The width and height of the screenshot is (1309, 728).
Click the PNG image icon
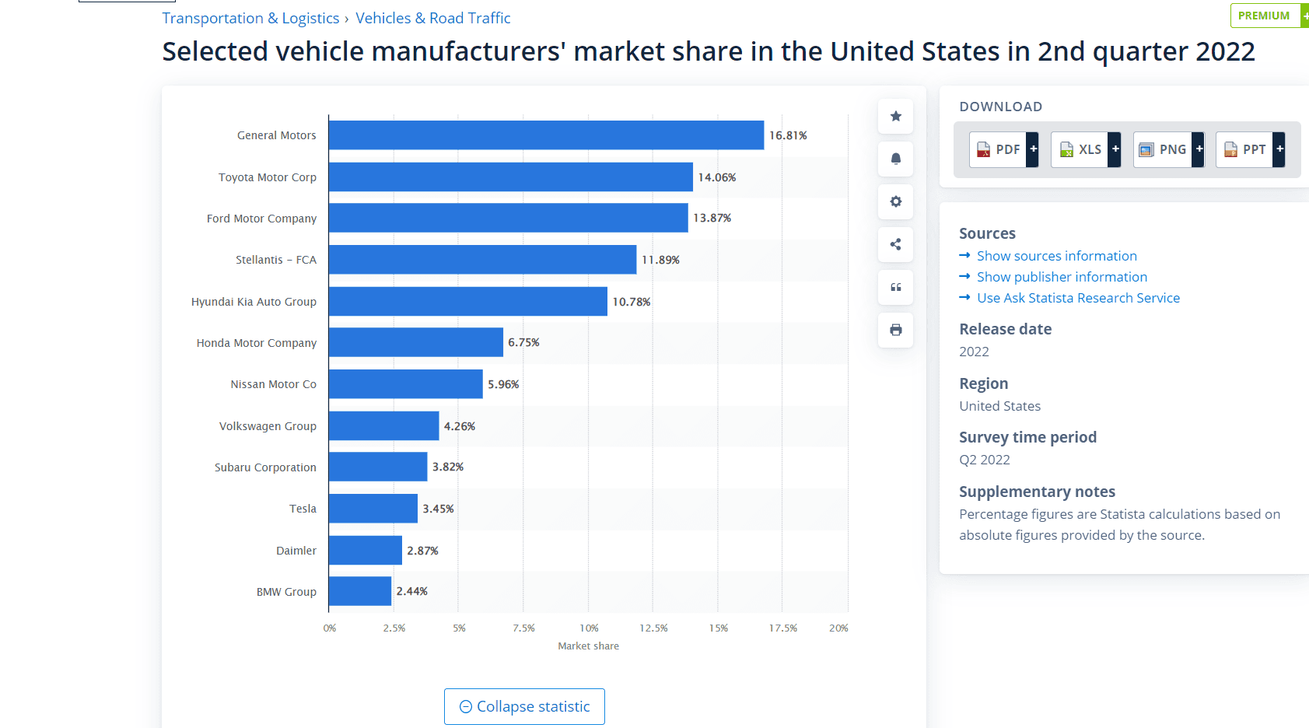point(1146,150)
